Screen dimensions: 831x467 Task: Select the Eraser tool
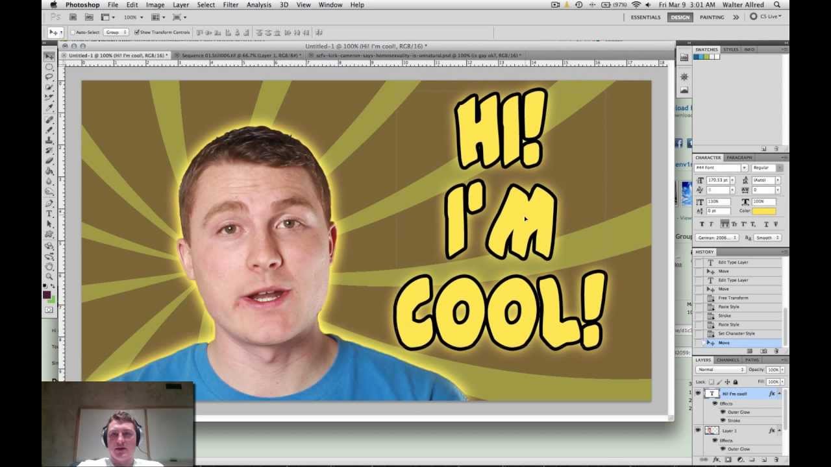[49, 161]
